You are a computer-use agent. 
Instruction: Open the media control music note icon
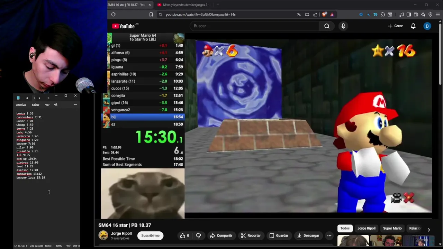tap(401, 15)
